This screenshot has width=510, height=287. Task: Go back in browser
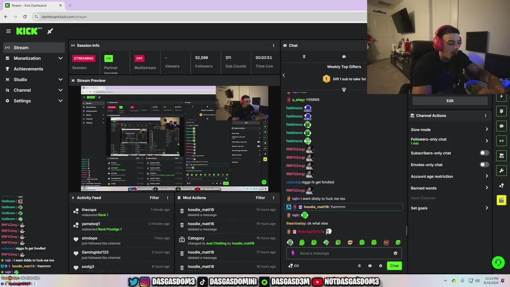6,17
